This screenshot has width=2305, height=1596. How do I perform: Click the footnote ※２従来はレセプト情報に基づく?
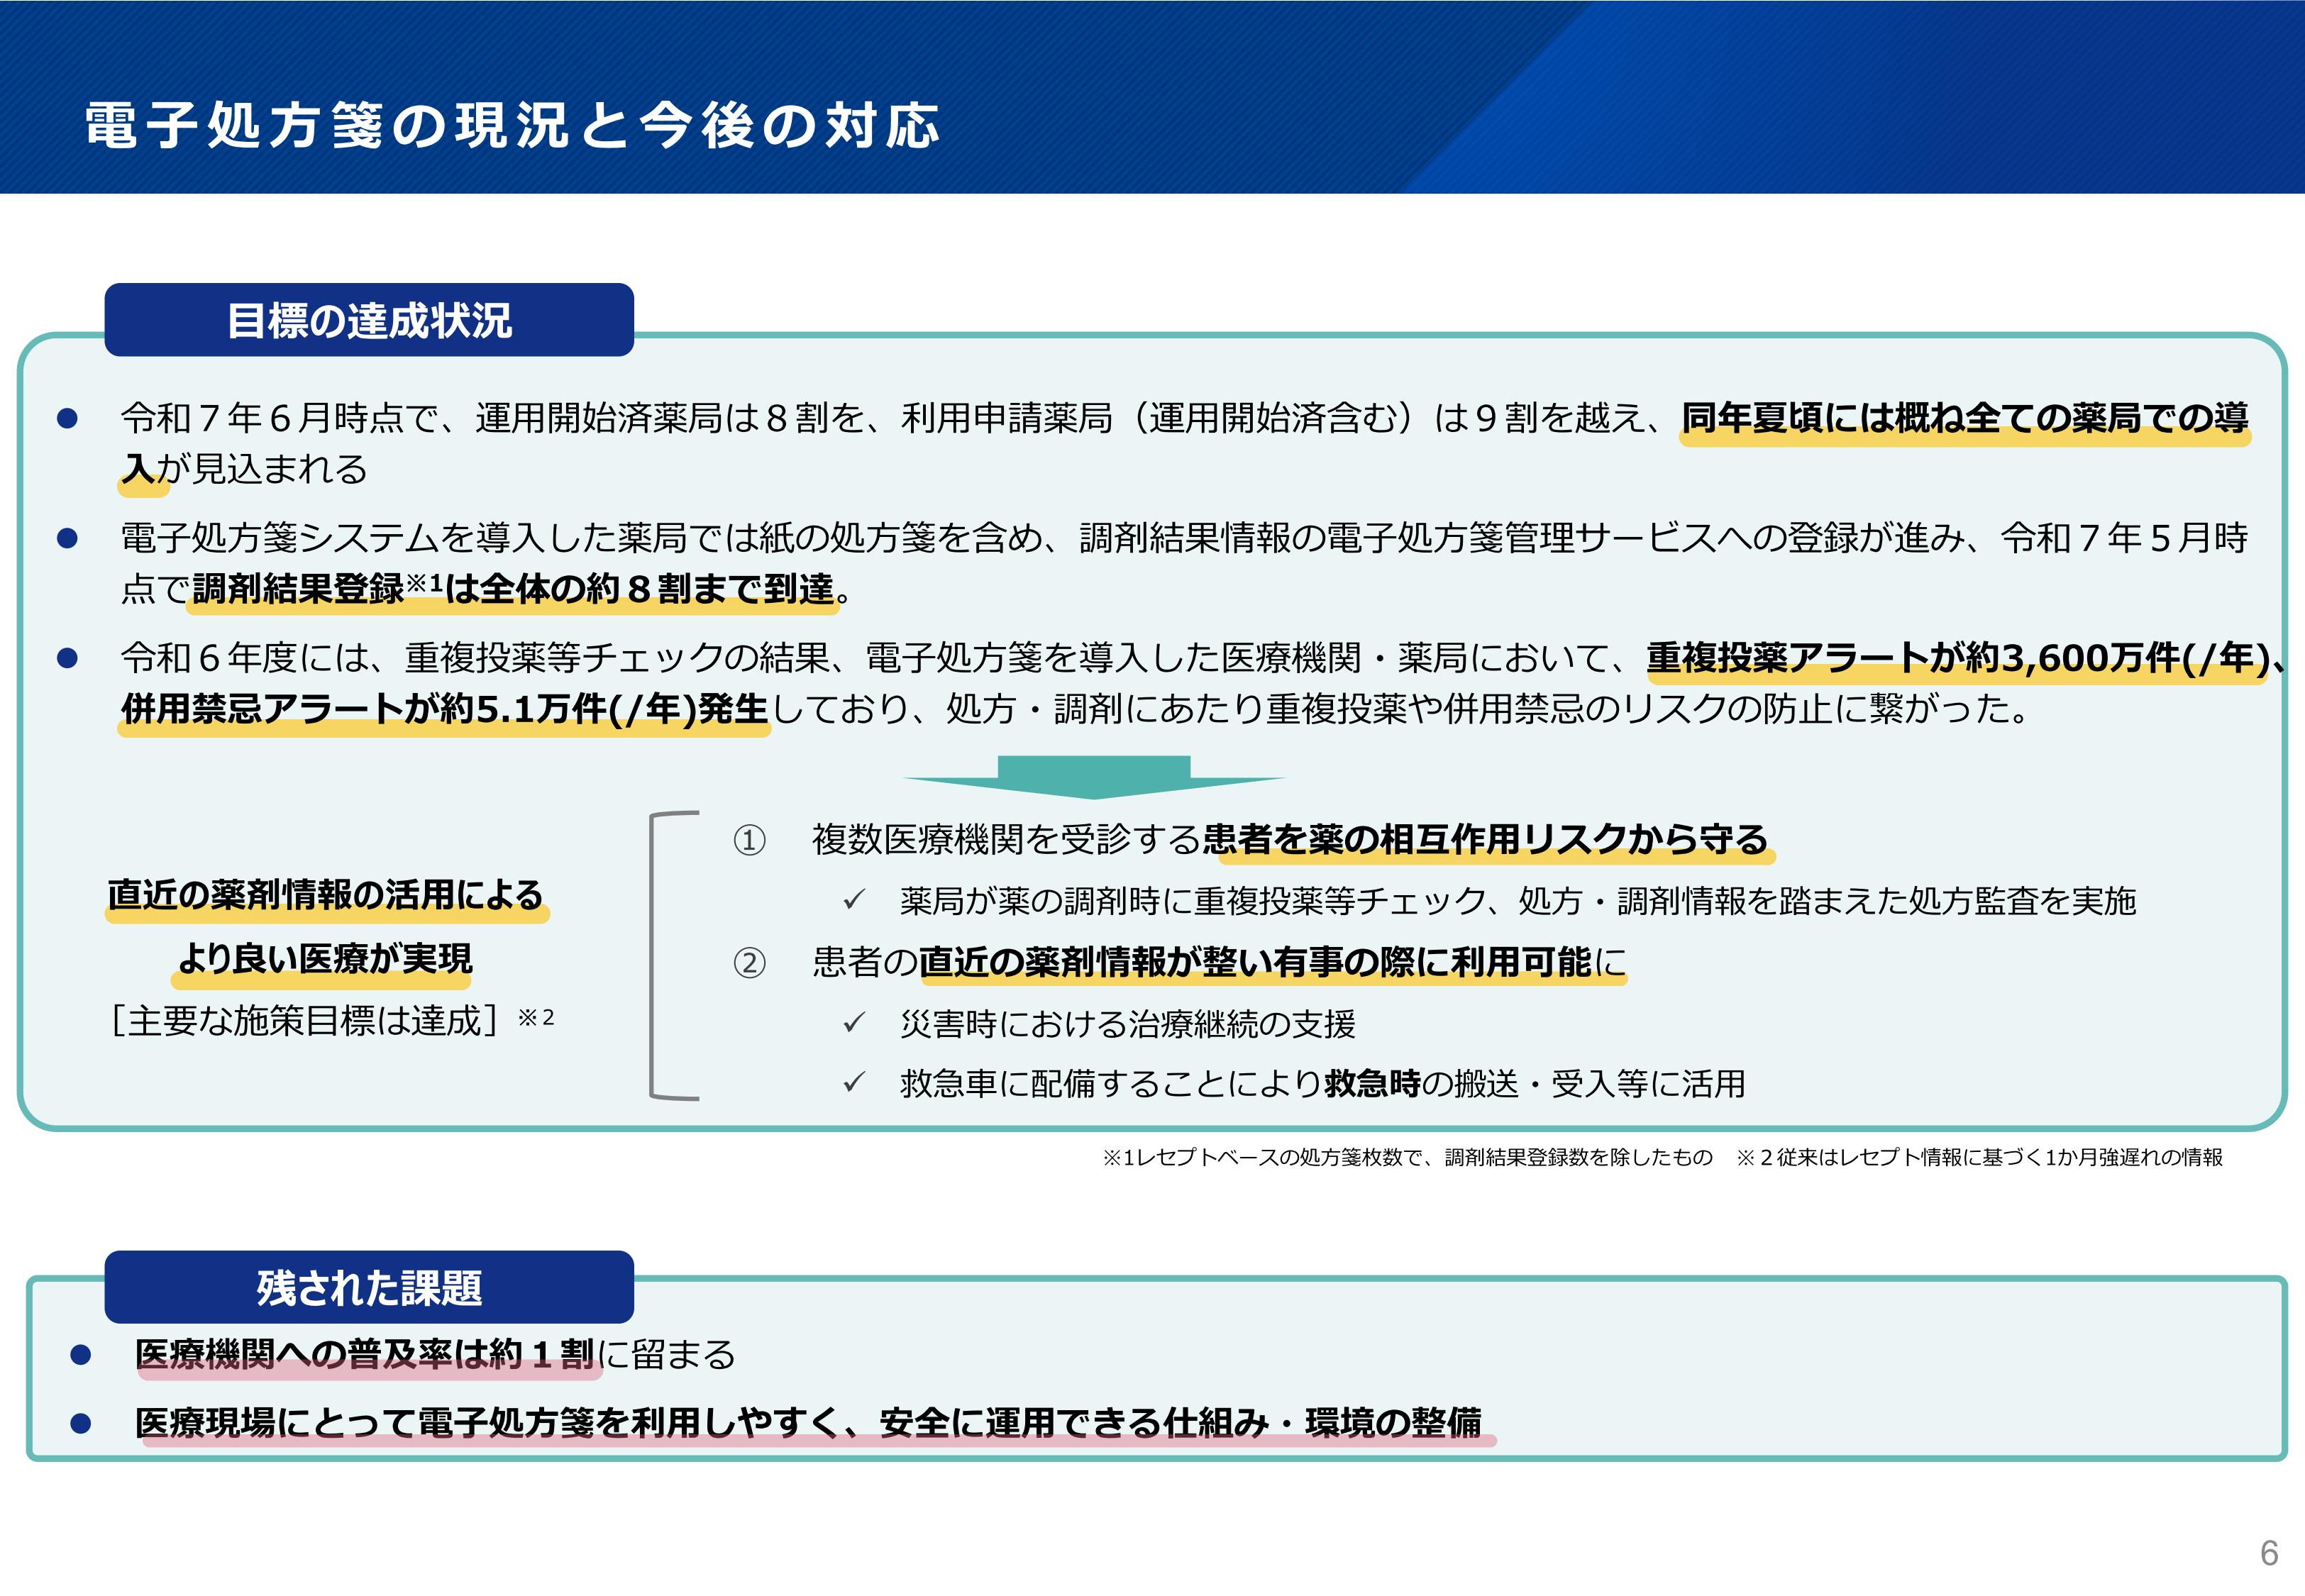pyautogui.click(x=1979, y=1157)
